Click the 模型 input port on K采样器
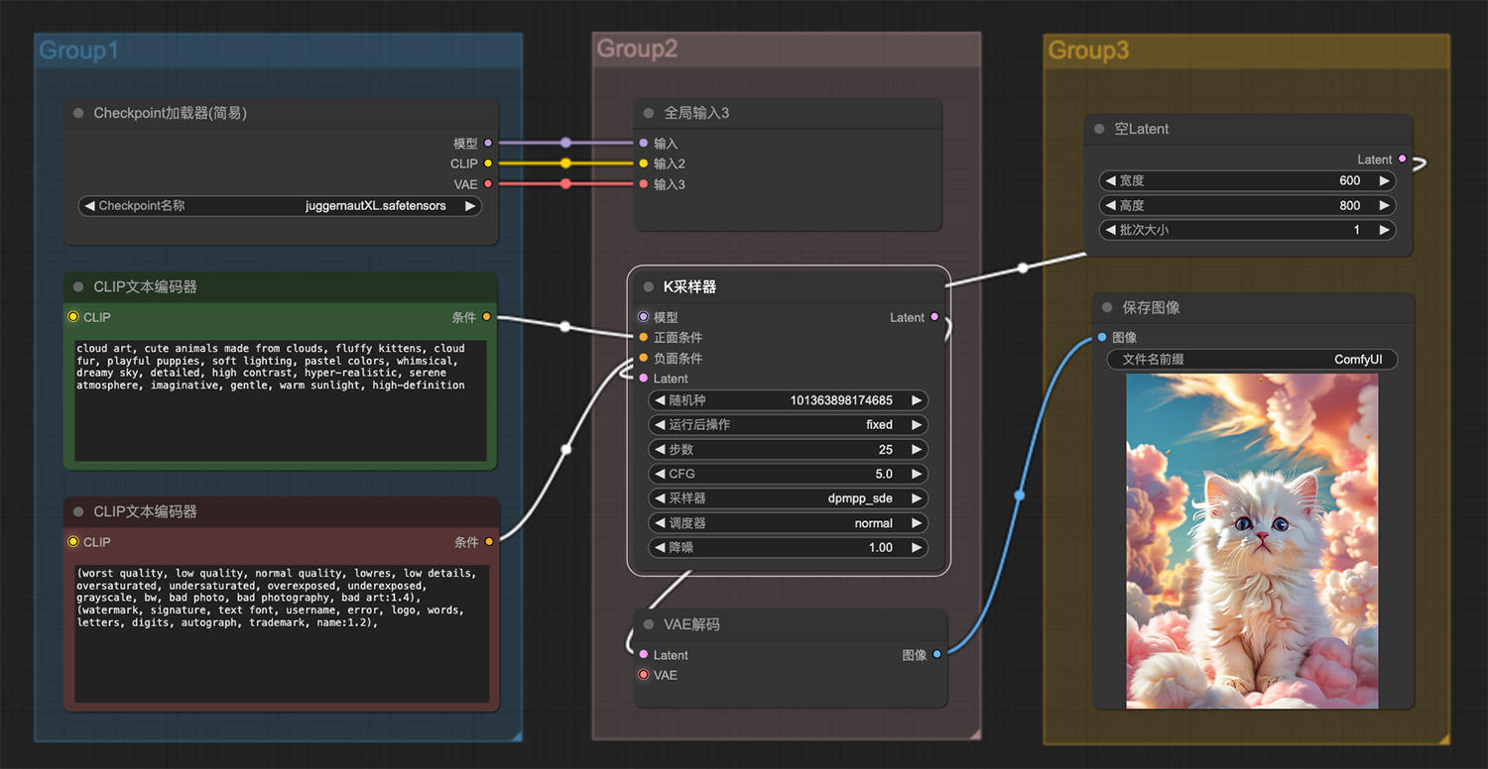The width and height of the screenshot is (1488, 769). pyautogui.click(x=644, y=317)
